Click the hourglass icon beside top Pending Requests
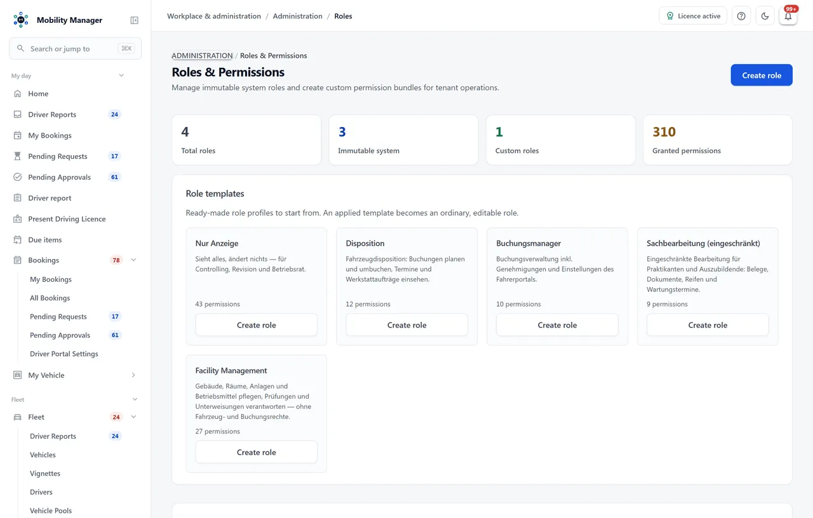Screen dimensions: 813x518 tap(18, 156)
